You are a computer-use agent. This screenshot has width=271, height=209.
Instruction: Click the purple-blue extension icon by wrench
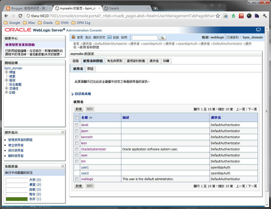pos(257,16)
